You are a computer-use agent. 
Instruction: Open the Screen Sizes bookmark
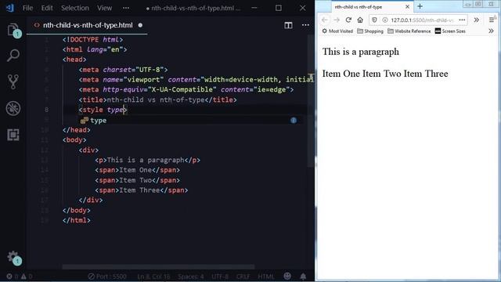[450, 31]
